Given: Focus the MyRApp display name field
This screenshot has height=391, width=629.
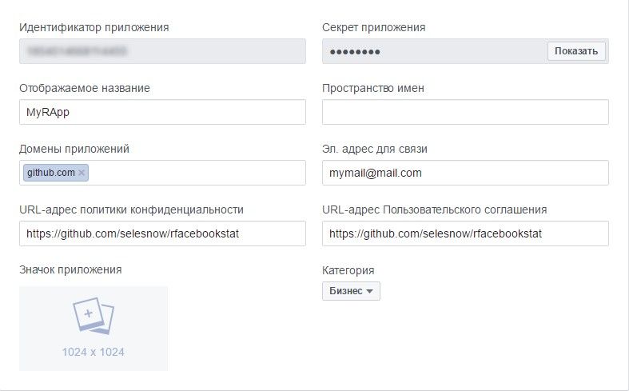Looking at the screenshot, I should (x=162, y=112).
